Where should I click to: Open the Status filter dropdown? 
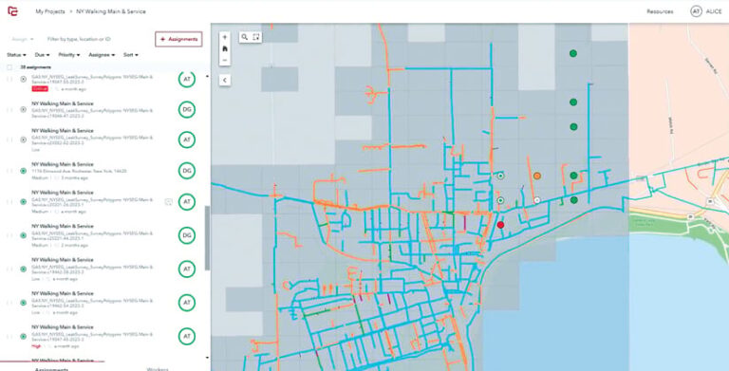[16, 55]
